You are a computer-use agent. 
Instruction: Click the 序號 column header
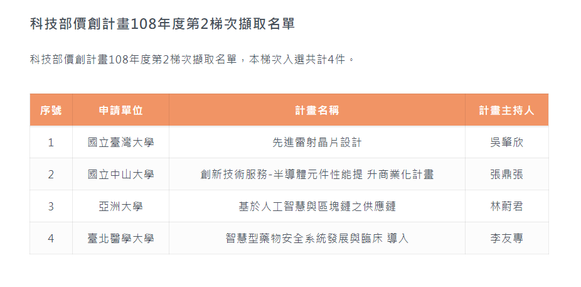51,110
